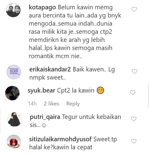Heart sitizulaikarmohdyusof's comment
The height and width of the screenshot is (157, 149).
tap(134, 141)
